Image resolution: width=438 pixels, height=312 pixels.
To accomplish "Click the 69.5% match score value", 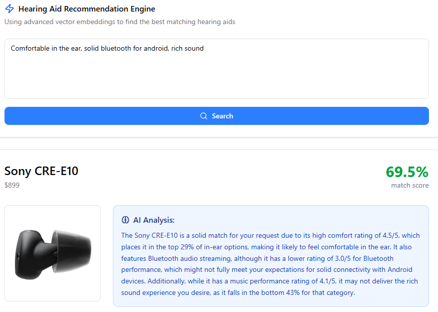I will 407,172.
